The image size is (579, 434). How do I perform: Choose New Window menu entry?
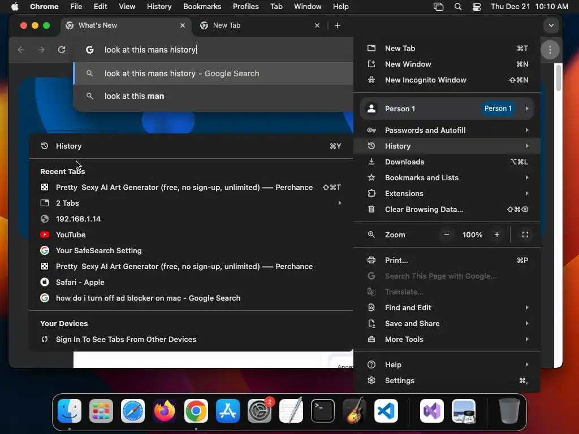coord(447,64)
